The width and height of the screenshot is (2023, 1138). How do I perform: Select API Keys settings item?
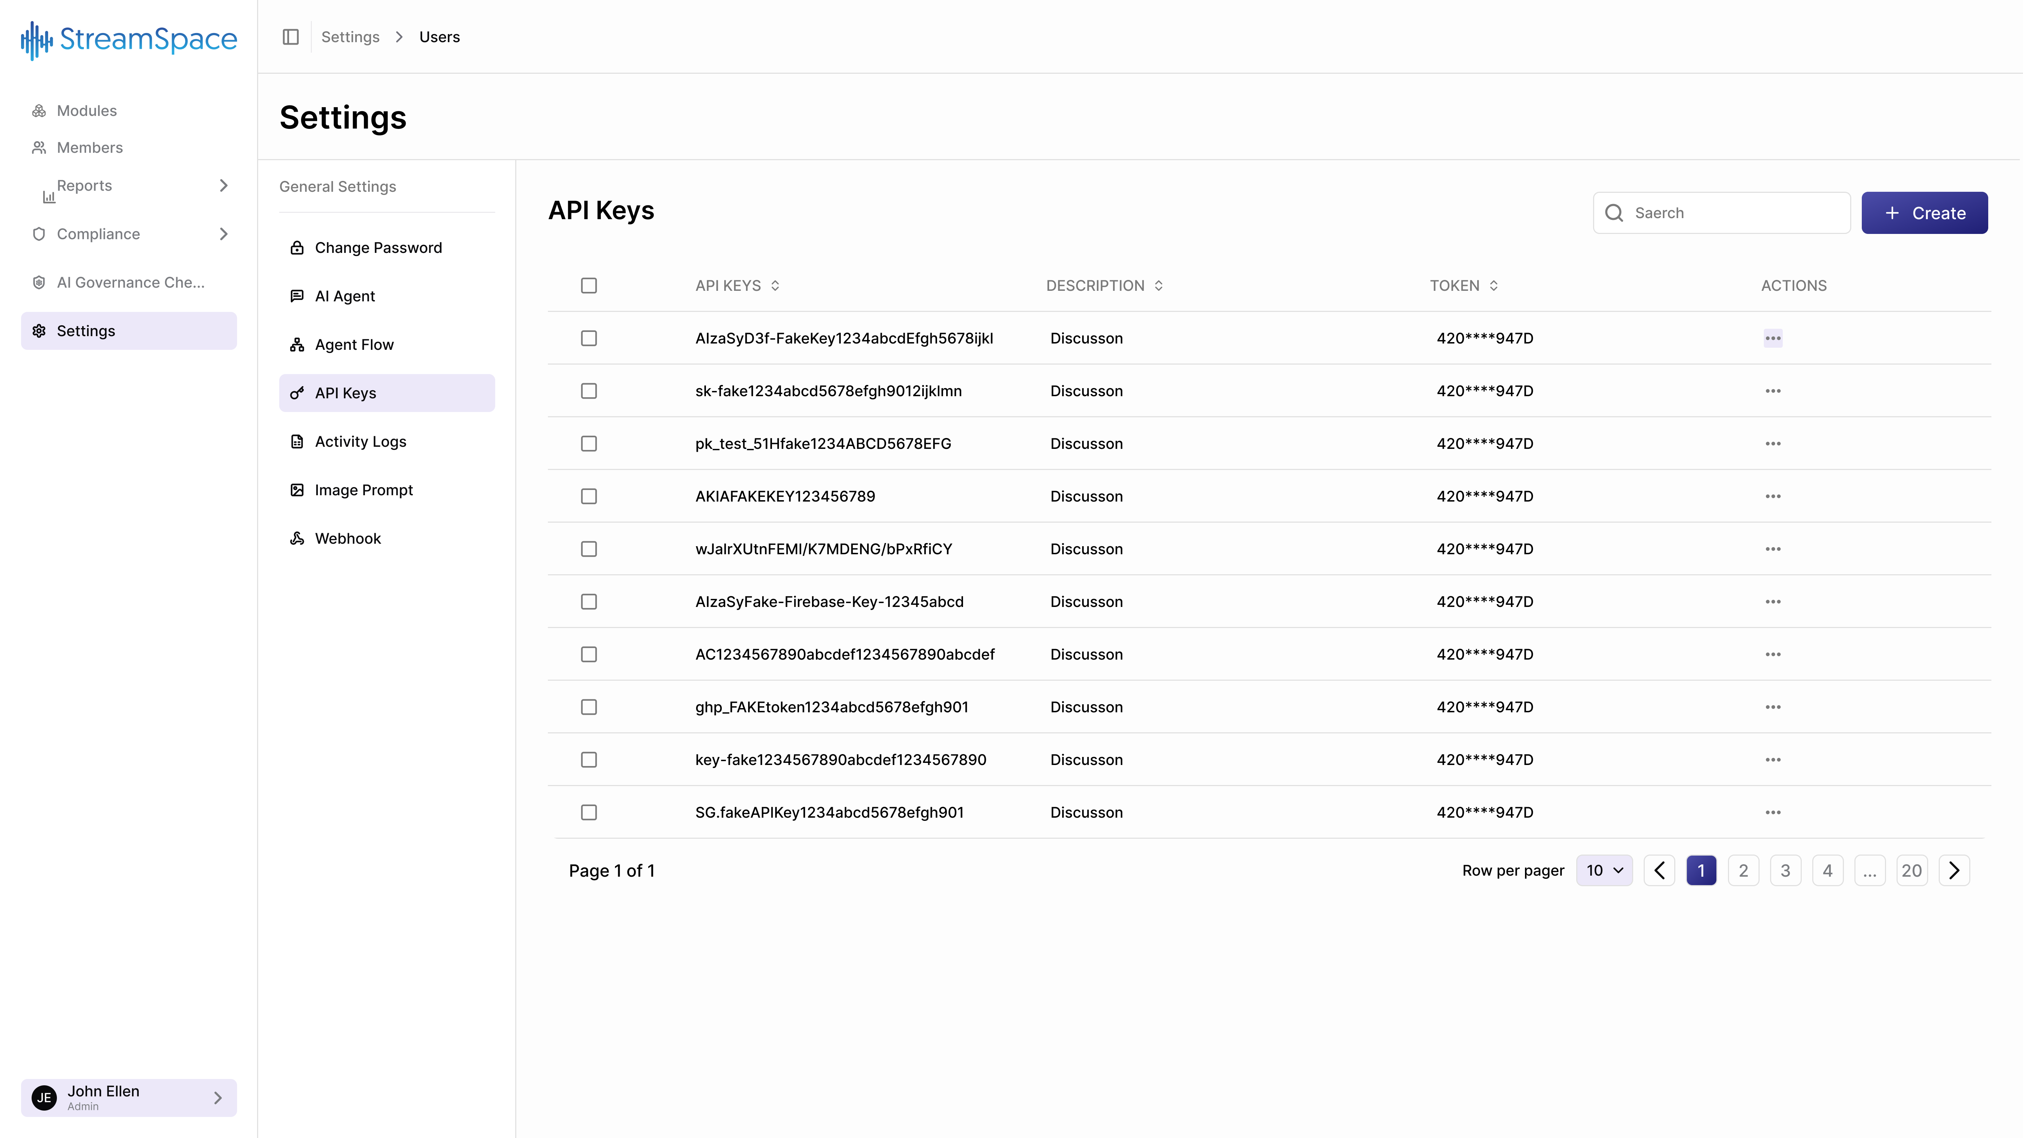coord(386,393)
